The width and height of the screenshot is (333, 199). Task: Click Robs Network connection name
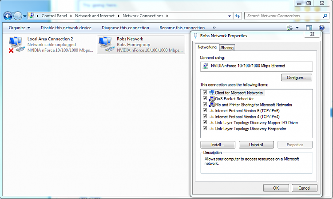130,39
